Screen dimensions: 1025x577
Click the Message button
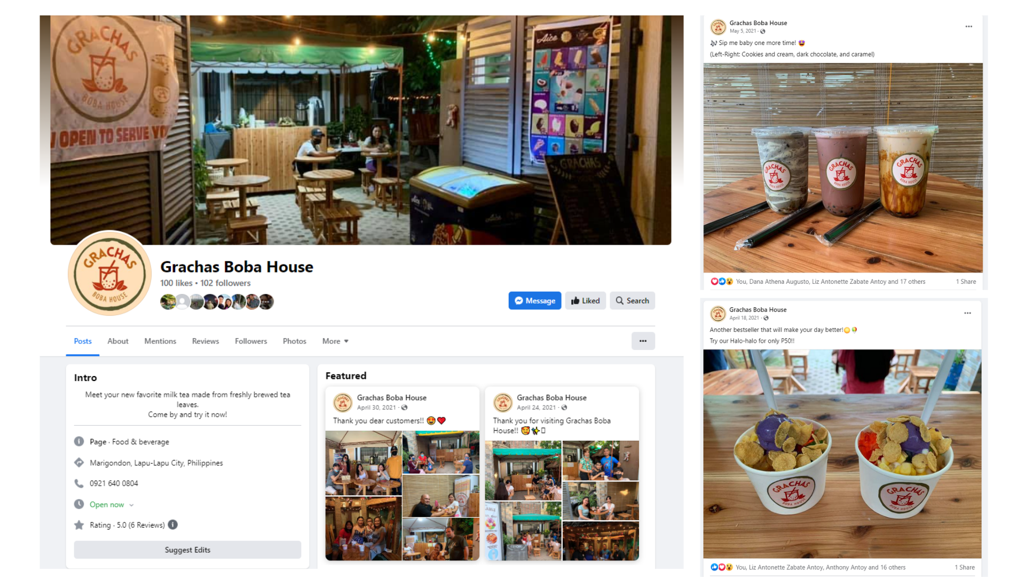click(x=534, y=301)
